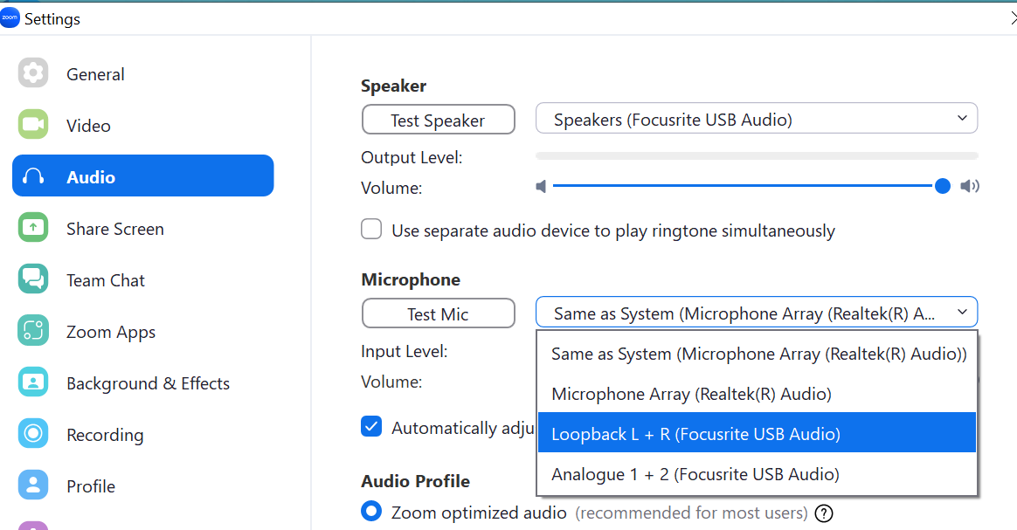Open Recording settings icon
The image size is (1017, 530).
[x=33, y=433]
